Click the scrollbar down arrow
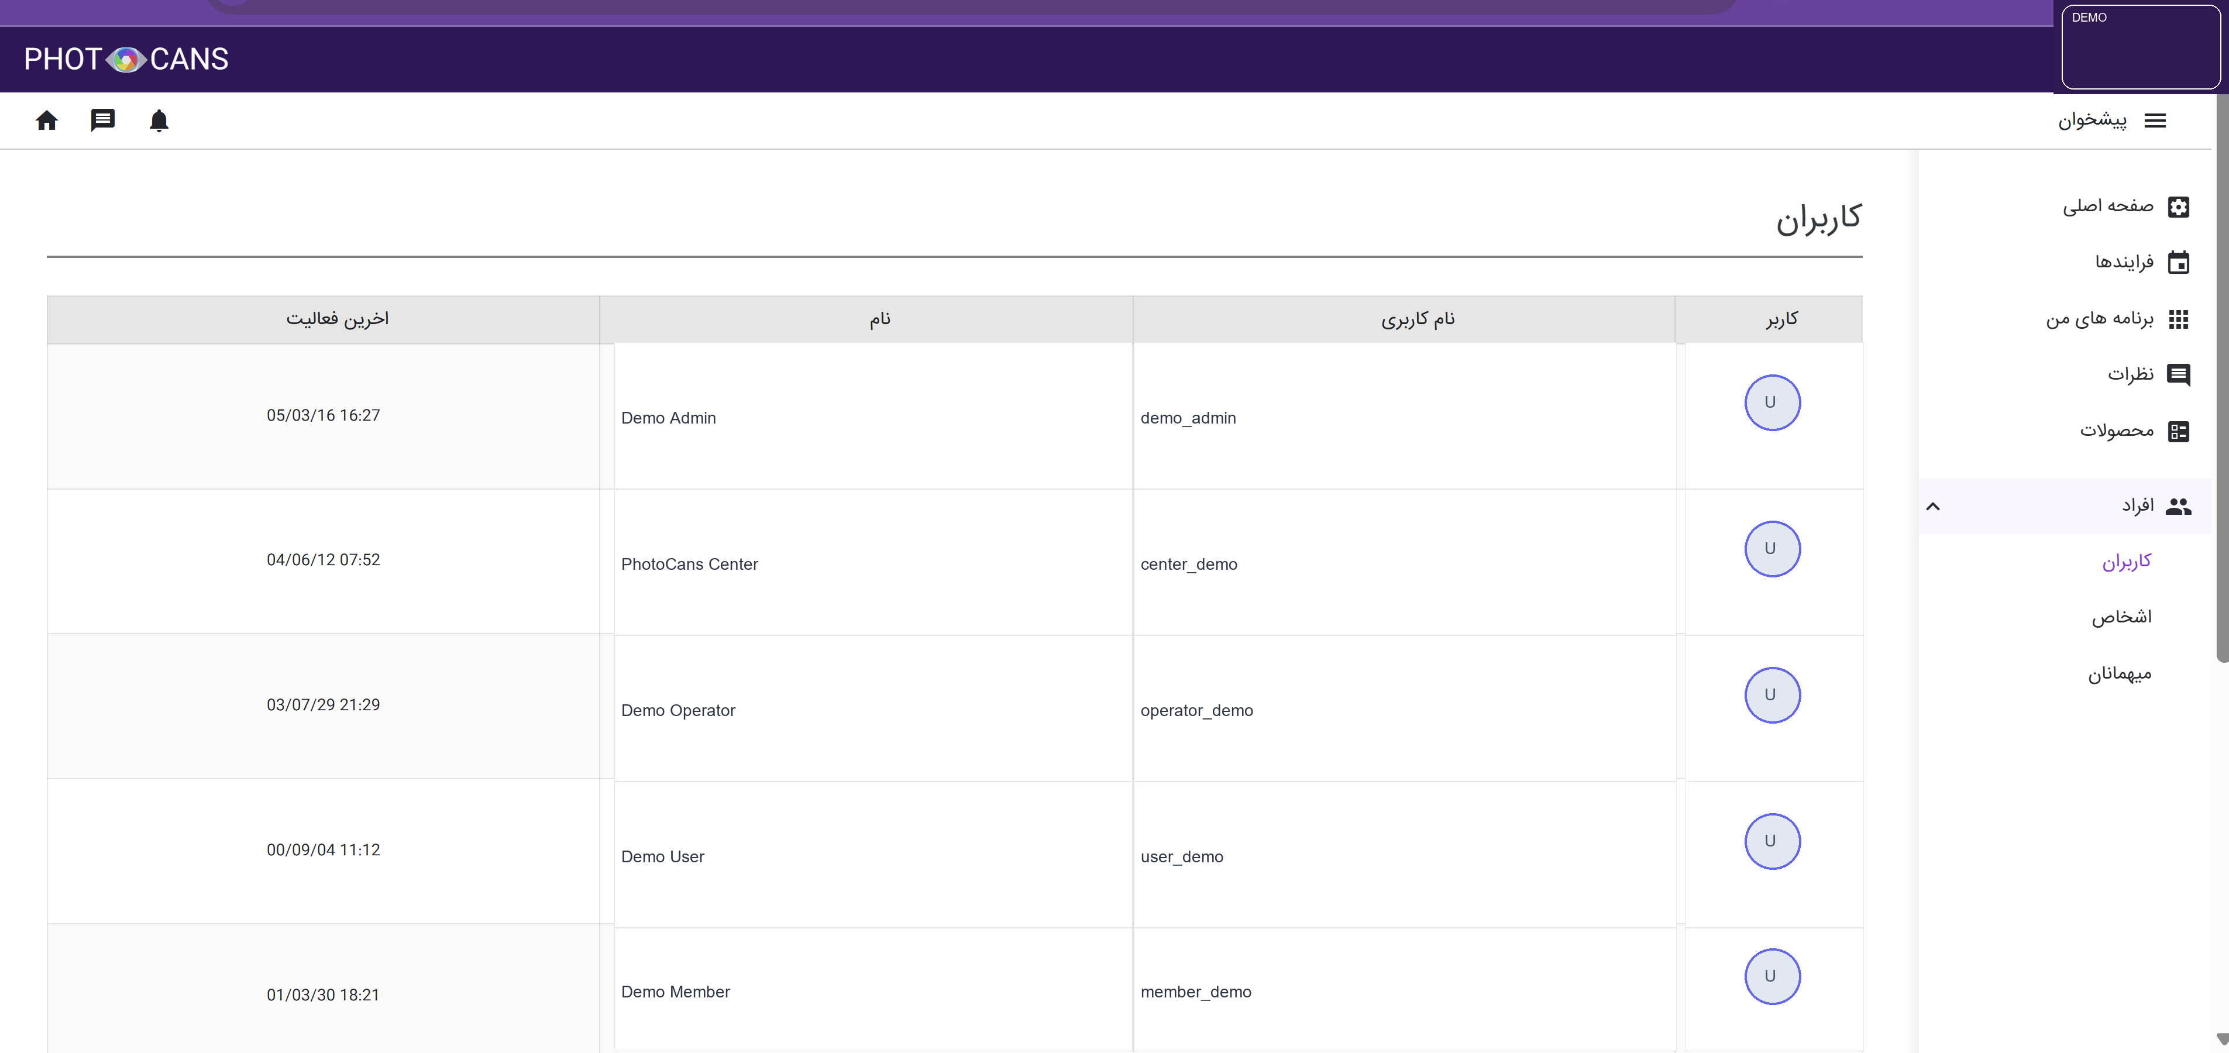 (2222, 1039)
